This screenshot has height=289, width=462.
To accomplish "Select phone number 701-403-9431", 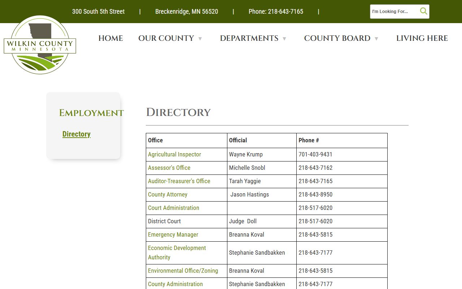I will pos(315,154).
